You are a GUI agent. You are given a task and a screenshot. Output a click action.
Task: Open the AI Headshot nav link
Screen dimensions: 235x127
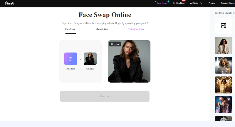pyautogui.click(x=179, y=3)
